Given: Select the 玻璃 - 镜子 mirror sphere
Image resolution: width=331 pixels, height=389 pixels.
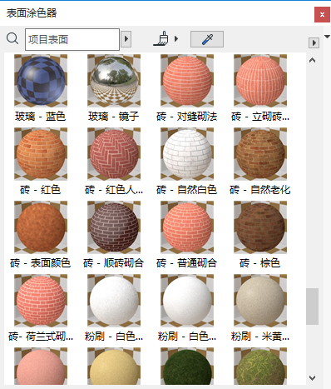Looking at the screenshot, I should click(x=114, y=81).
